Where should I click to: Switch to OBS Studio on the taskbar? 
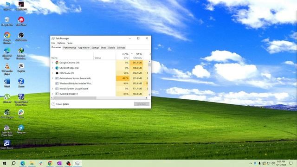[68, 163]
